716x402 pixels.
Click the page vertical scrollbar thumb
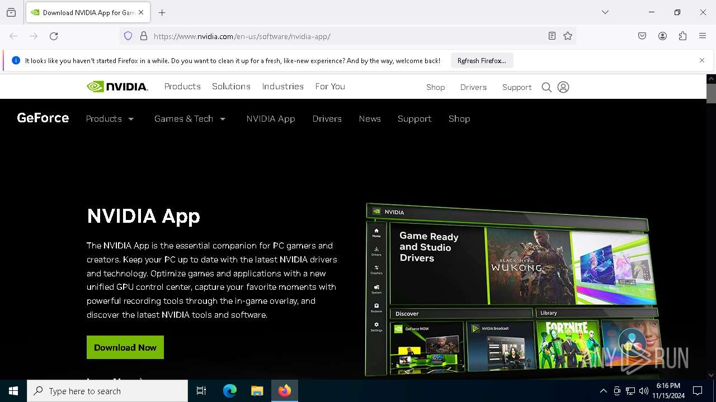711,93
